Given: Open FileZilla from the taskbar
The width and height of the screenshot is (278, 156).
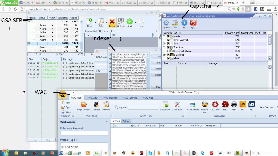Looking at the screenshot, I should (141, 153).
